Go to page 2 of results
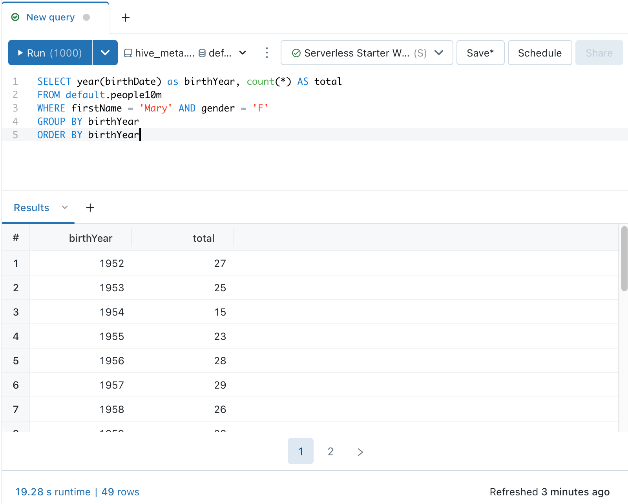The height and width of the screenshot is (504, 628). point(330,451)
